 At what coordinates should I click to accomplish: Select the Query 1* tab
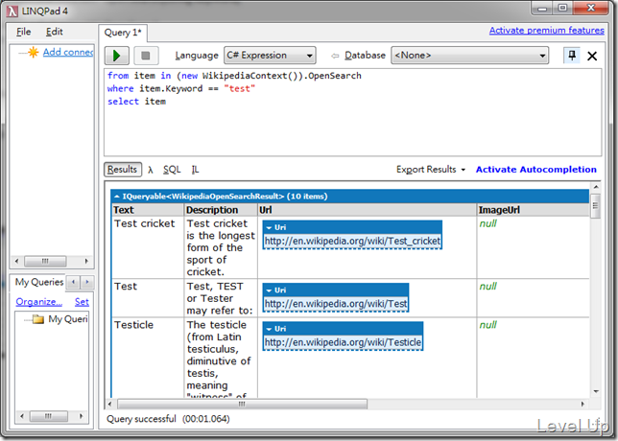point(123,33)
